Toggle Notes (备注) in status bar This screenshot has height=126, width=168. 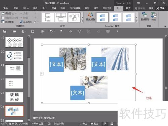tap(83, 124)
